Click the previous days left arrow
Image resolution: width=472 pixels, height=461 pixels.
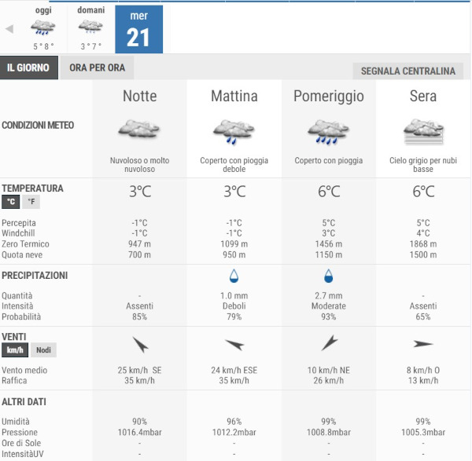[x=9, y=29]
